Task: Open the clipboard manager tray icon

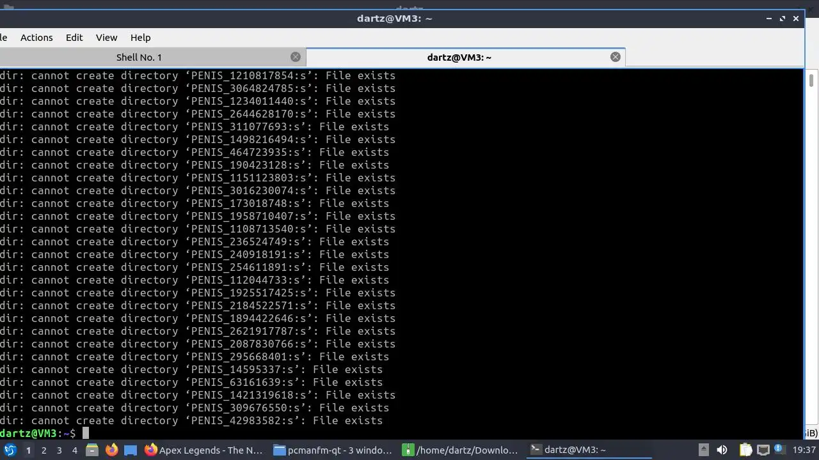Action: (746, 450)
